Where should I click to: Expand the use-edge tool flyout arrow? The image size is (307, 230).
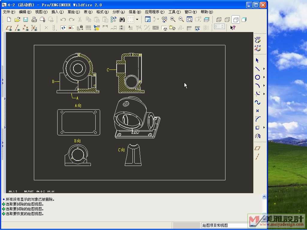click(x=264, y=128)
